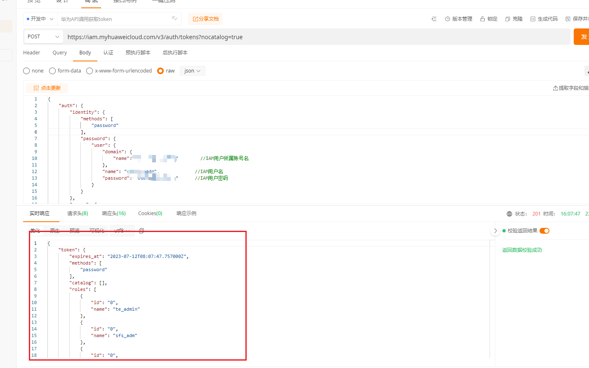This screenshot has height=368, width=589.
Task: Toggle the 校验返回结果 switch off
Action: (544, 231)
